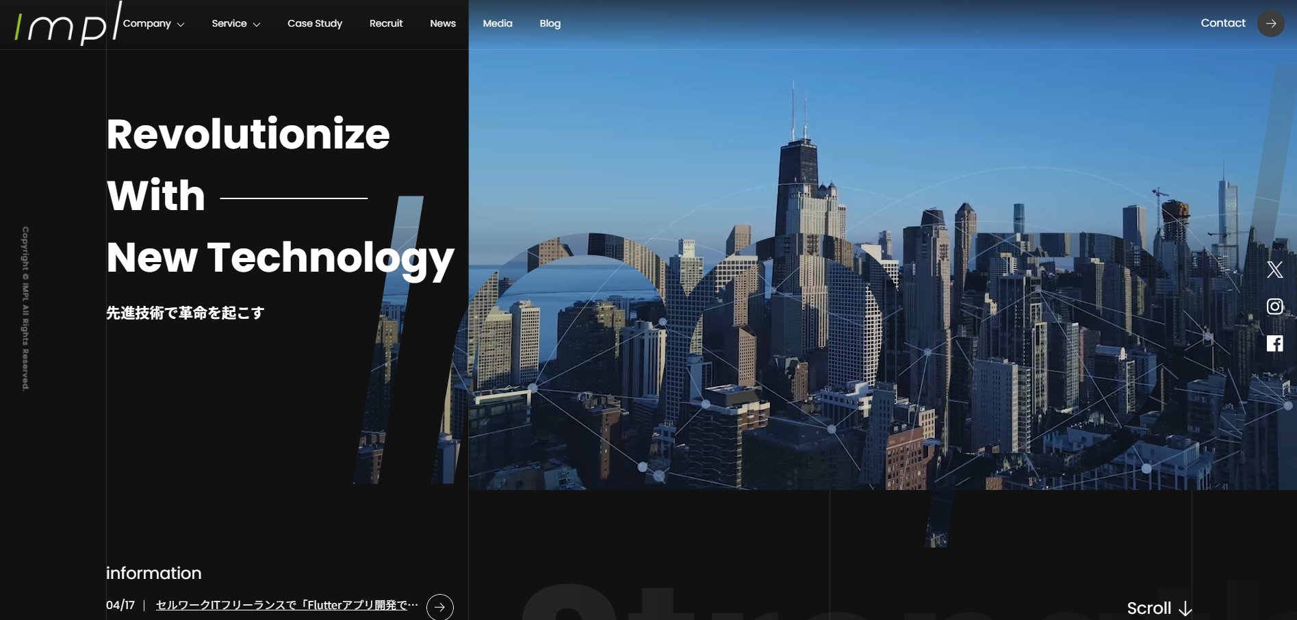This screenshot has height=620, width=1297.
Task: Click the Copyright IMPL vertical text
Action: (x=25, y=309)
